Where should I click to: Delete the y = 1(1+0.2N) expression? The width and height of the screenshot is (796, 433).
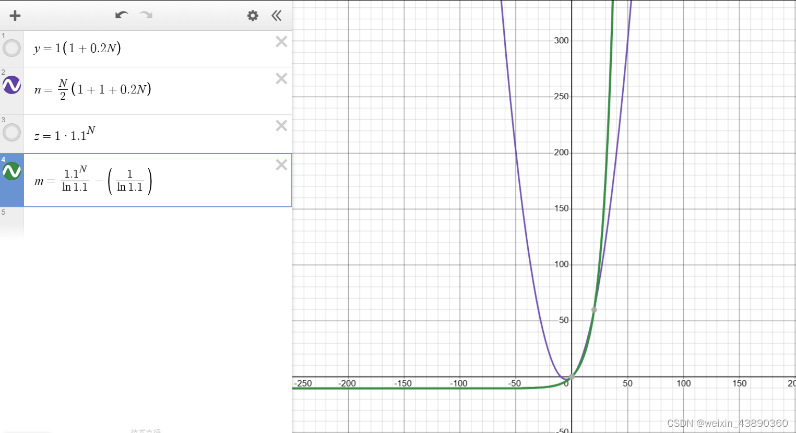(x=281, y=42)
